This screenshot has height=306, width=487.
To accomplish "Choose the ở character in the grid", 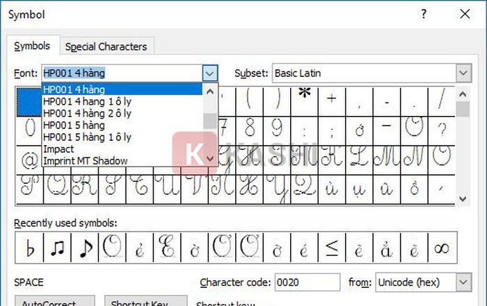I will pos(359,131).
